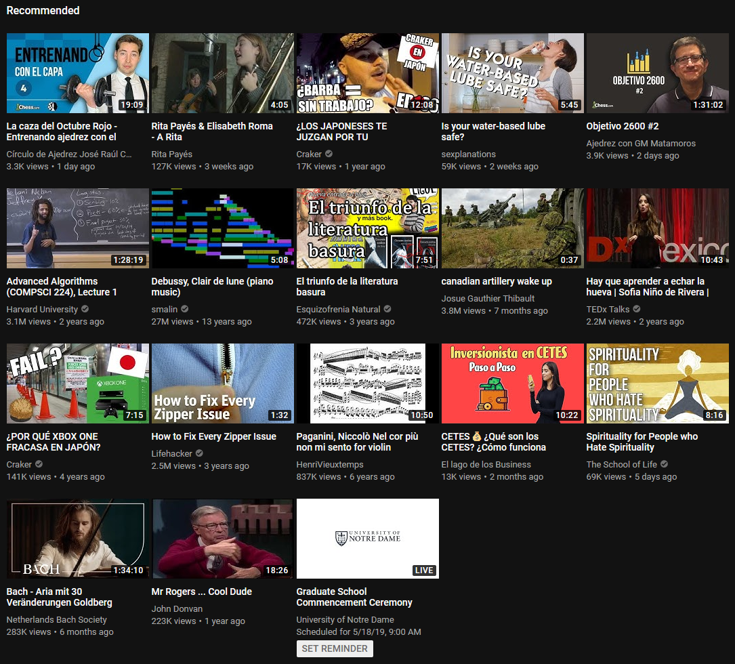This screenshot has height=664, width=735.
Task: Click The School of Life verified badge
Action: pos(665,464)
